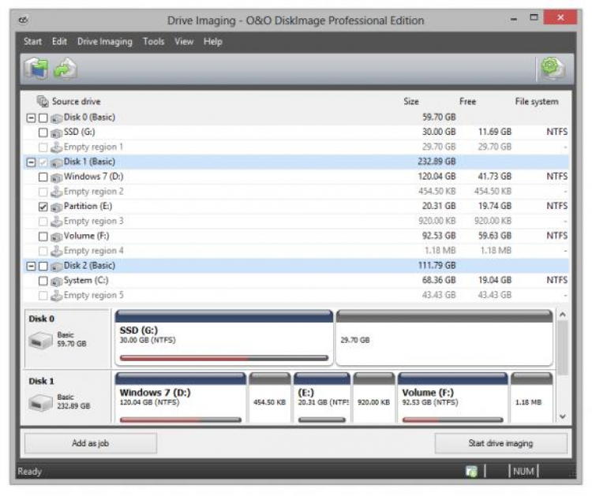The height and width of the screenshot is (496, 592).
Task: Select the (E:) 20.31 GB partition block
Action: coord(322,397)
